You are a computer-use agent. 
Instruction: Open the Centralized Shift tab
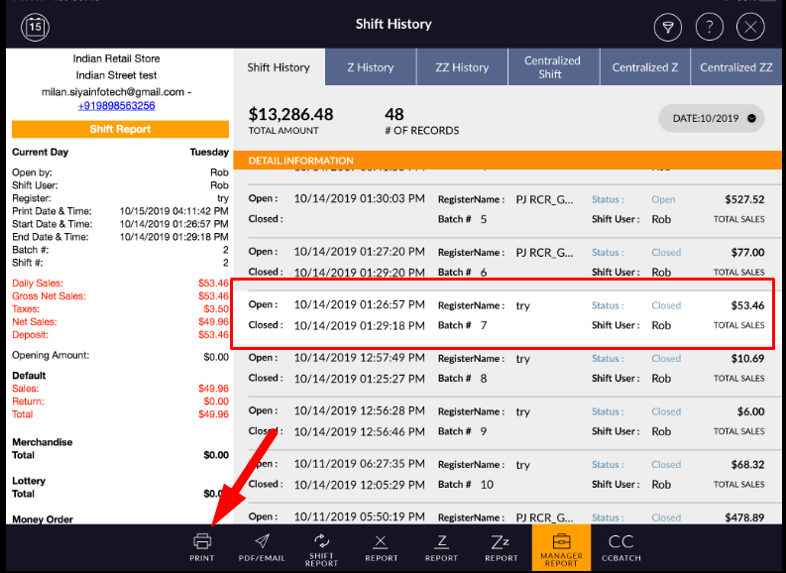coord(551,67)
